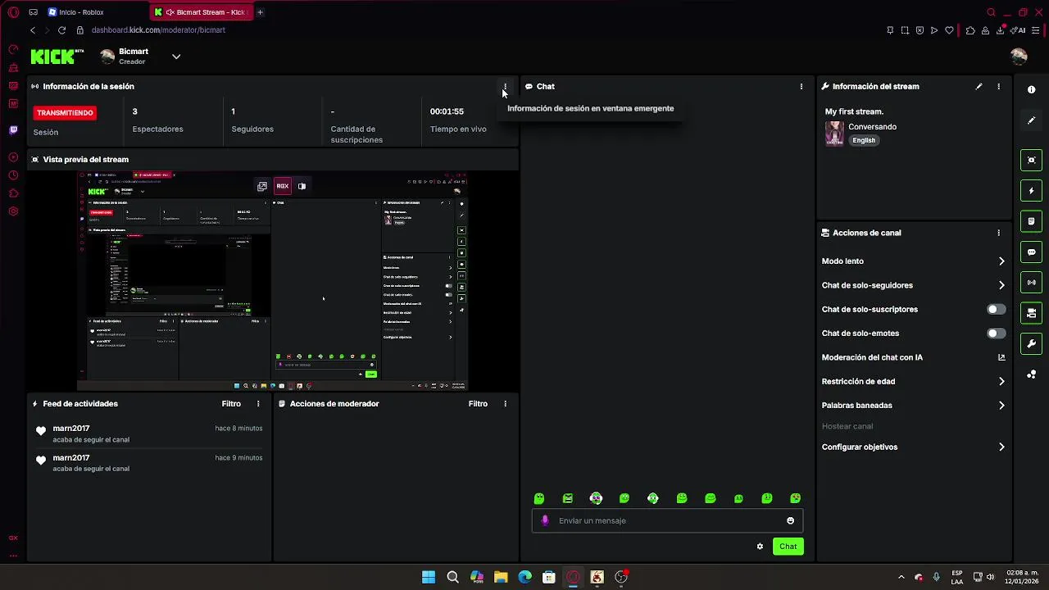Screen dimensions: 1049x590
Task: Open Acciones de canal three-dot menu
Action: 998,233
